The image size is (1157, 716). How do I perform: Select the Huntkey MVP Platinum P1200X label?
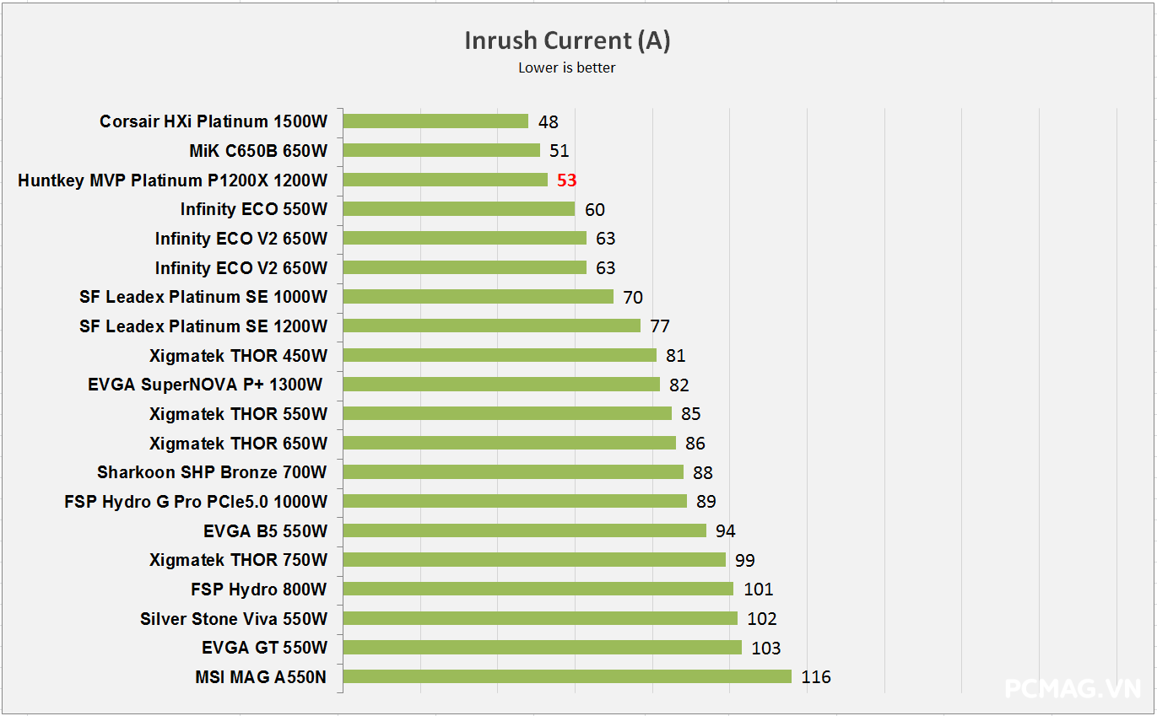(x=172, y=180)
